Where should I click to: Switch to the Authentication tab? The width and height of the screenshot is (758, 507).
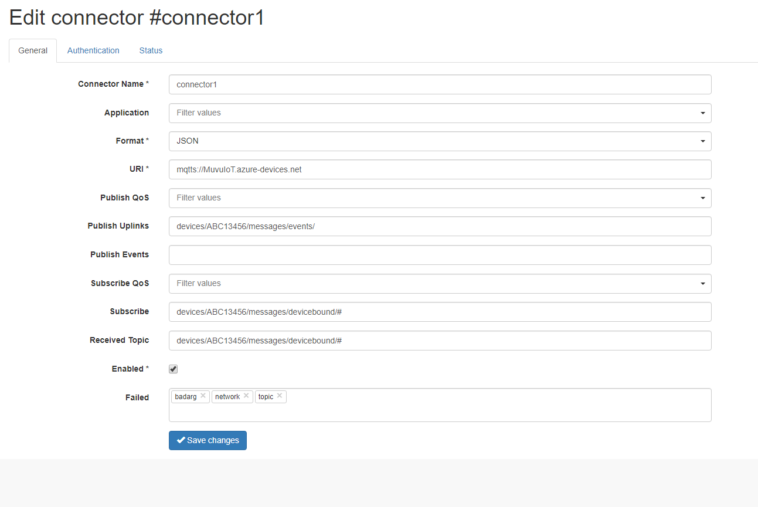(93, 50)
